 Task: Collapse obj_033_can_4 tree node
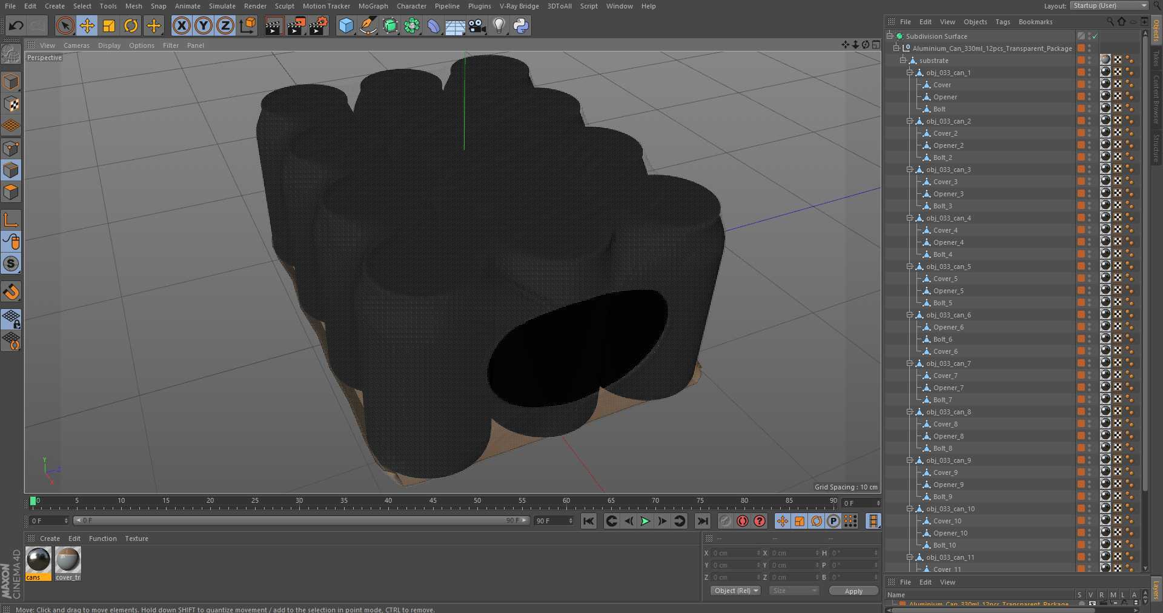pos(909,218)
